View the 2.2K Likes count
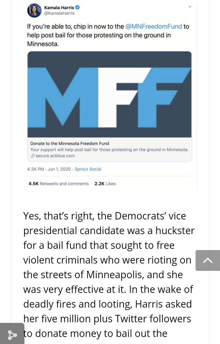The width and height of the screenshot is (220, 344). 105,184
